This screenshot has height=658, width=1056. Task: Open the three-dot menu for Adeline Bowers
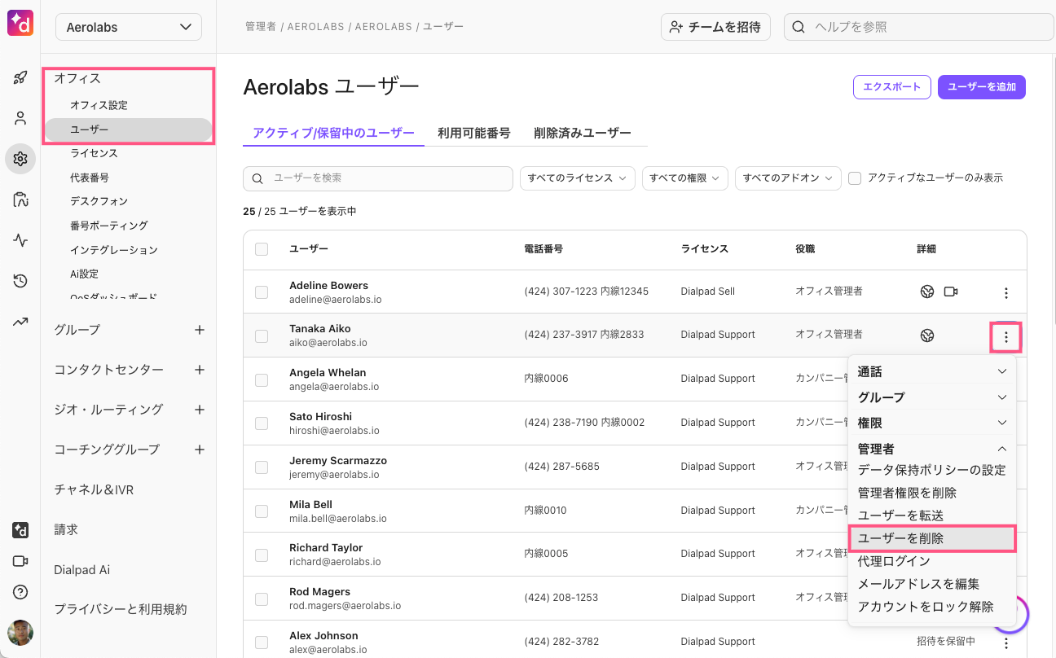click(x=1006, y=292)
